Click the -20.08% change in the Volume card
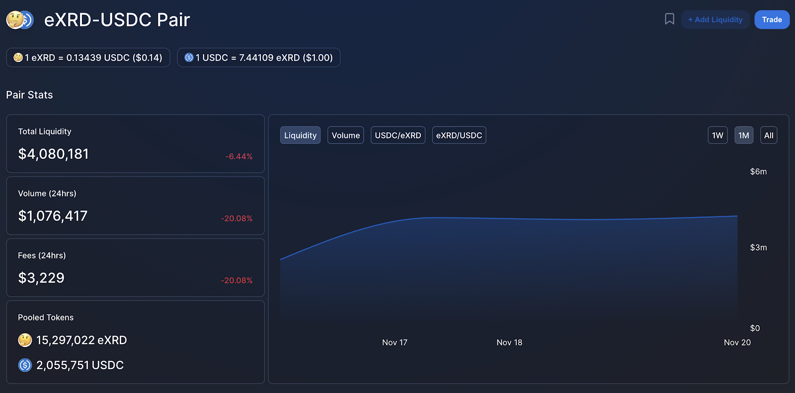Image resolution: width=795 pixels, height=393 pixels. (237, 218)
